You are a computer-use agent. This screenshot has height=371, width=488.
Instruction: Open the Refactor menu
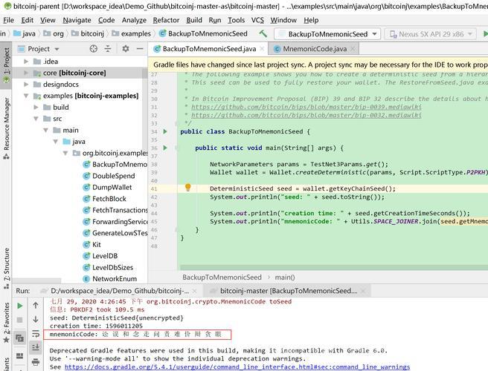coord(166,20)
